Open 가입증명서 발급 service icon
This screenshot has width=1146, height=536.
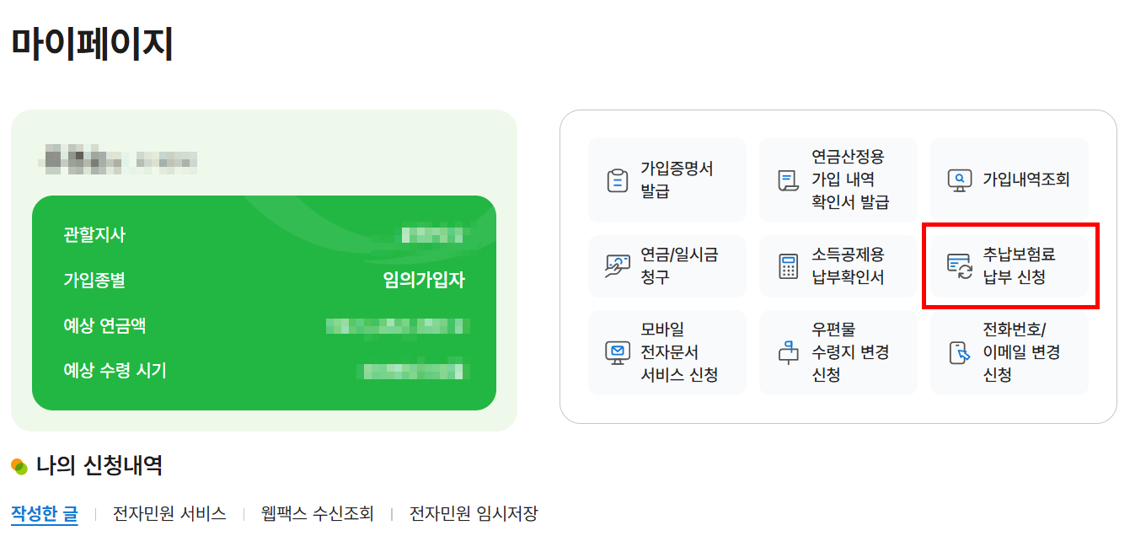pos(667,179)
